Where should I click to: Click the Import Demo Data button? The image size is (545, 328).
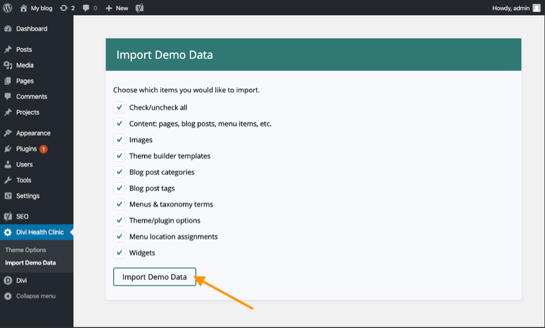(x=154, y=277)
